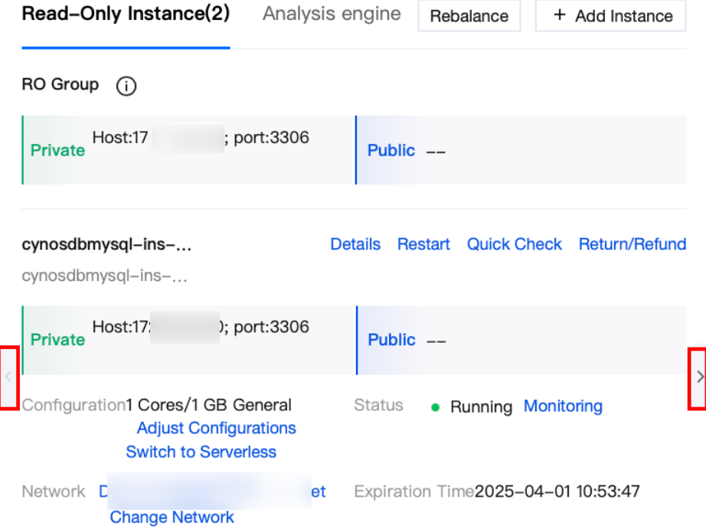Switch to Read-Only Instance tab
Screen dimensions: 706x532
click(x=126, y=15)
